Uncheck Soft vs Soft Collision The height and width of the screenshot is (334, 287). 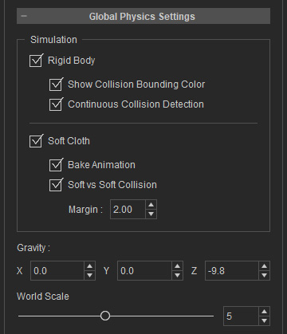point(56,185)
